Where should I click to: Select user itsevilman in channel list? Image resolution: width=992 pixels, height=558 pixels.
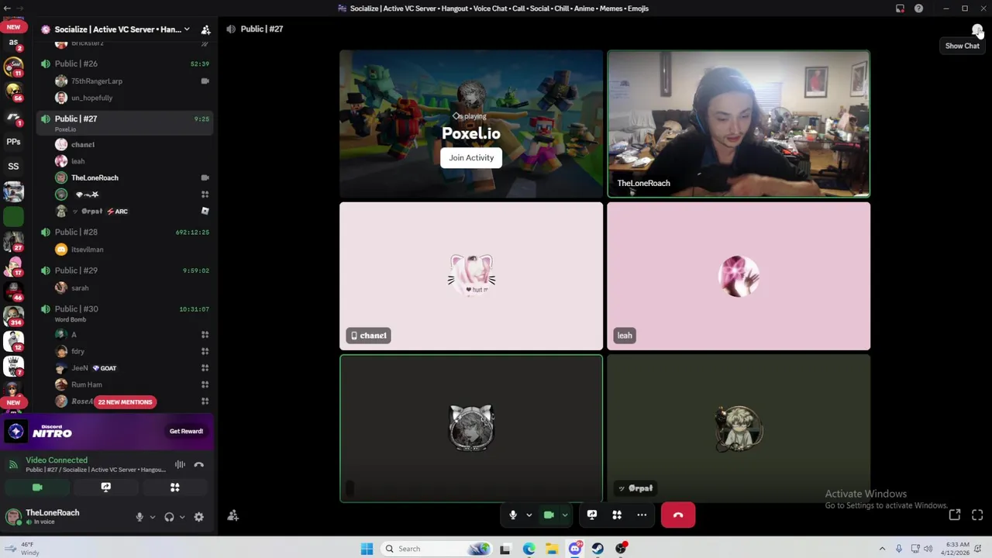pyautogui.click(x=87, y=250)
